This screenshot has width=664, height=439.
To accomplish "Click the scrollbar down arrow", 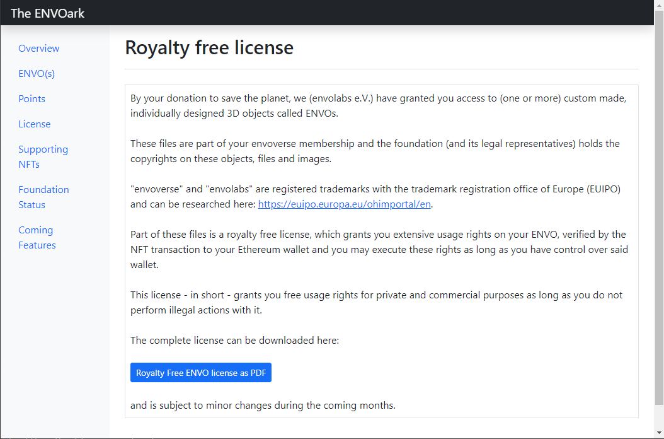I will pos(659,433).
